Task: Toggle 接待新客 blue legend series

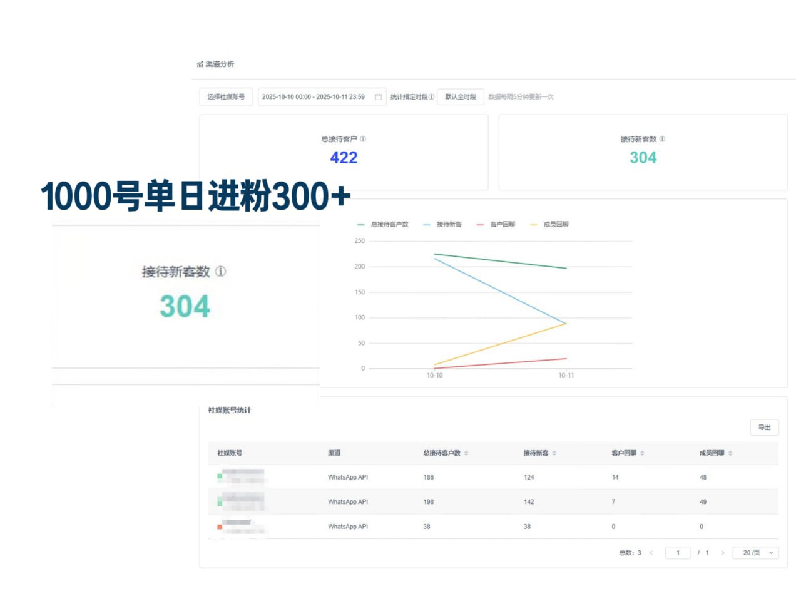Action: click(442, 224)
